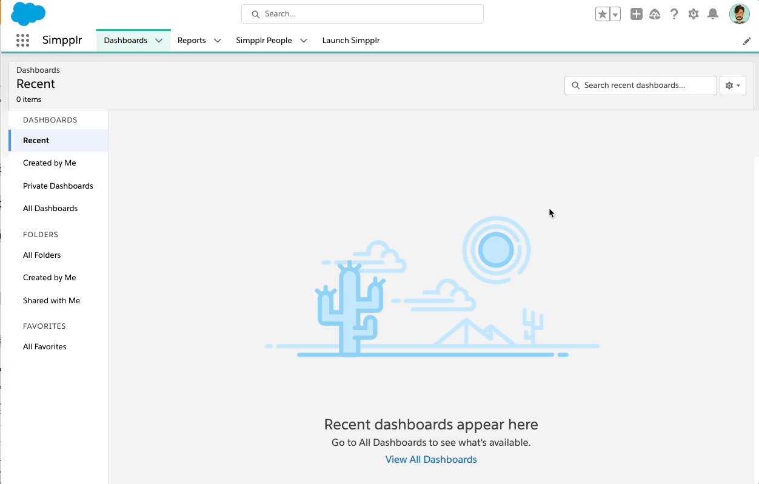Open the Setup gear menu

tap(693, 13)
